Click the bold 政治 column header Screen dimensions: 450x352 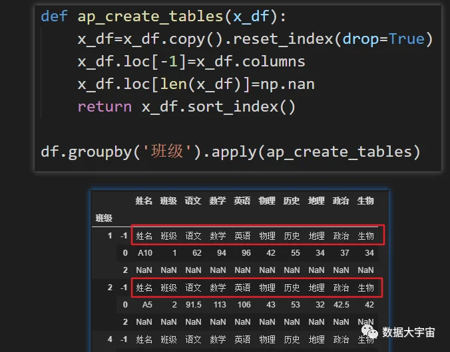click(341, 201)
